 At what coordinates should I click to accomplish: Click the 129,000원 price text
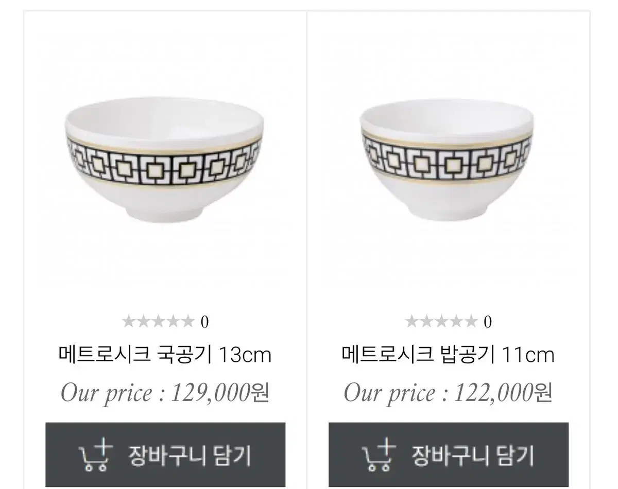220,393
